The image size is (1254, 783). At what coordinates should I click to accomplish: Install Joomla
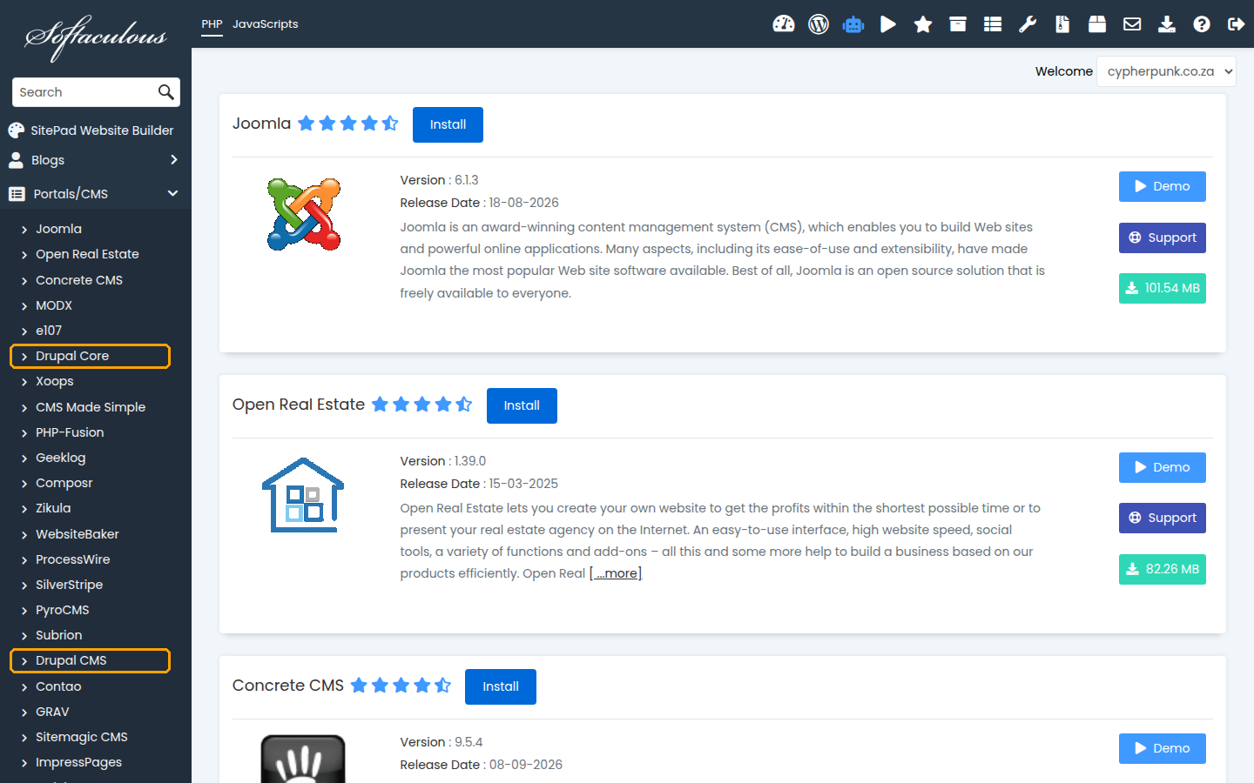pos(448,124)
